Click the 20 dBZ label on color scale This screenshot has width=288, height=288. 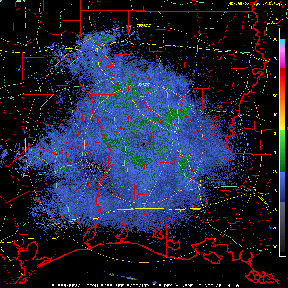(x=275, y=153)
